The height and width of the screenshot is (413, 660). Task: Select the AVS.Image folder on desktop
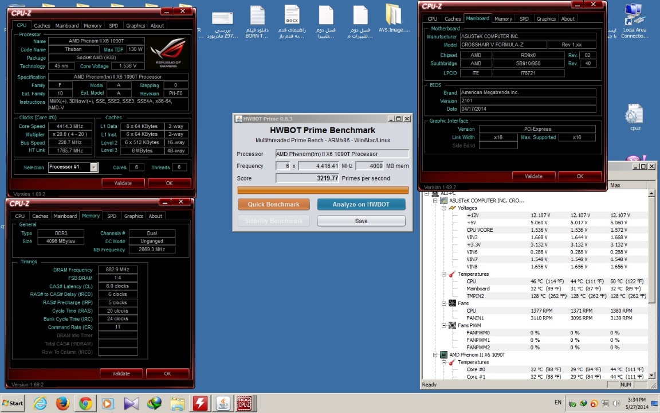(x=394, y=18)
